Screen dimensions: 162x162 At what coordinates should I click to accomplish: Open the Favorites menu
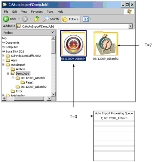(37, 11)
